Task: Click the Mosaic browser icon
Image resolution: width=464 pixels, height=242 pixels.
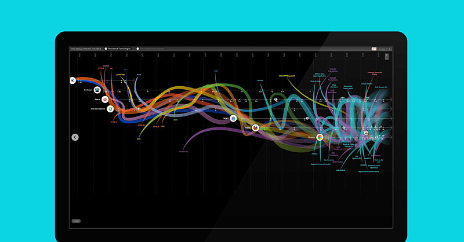Action: pos(73,80)
